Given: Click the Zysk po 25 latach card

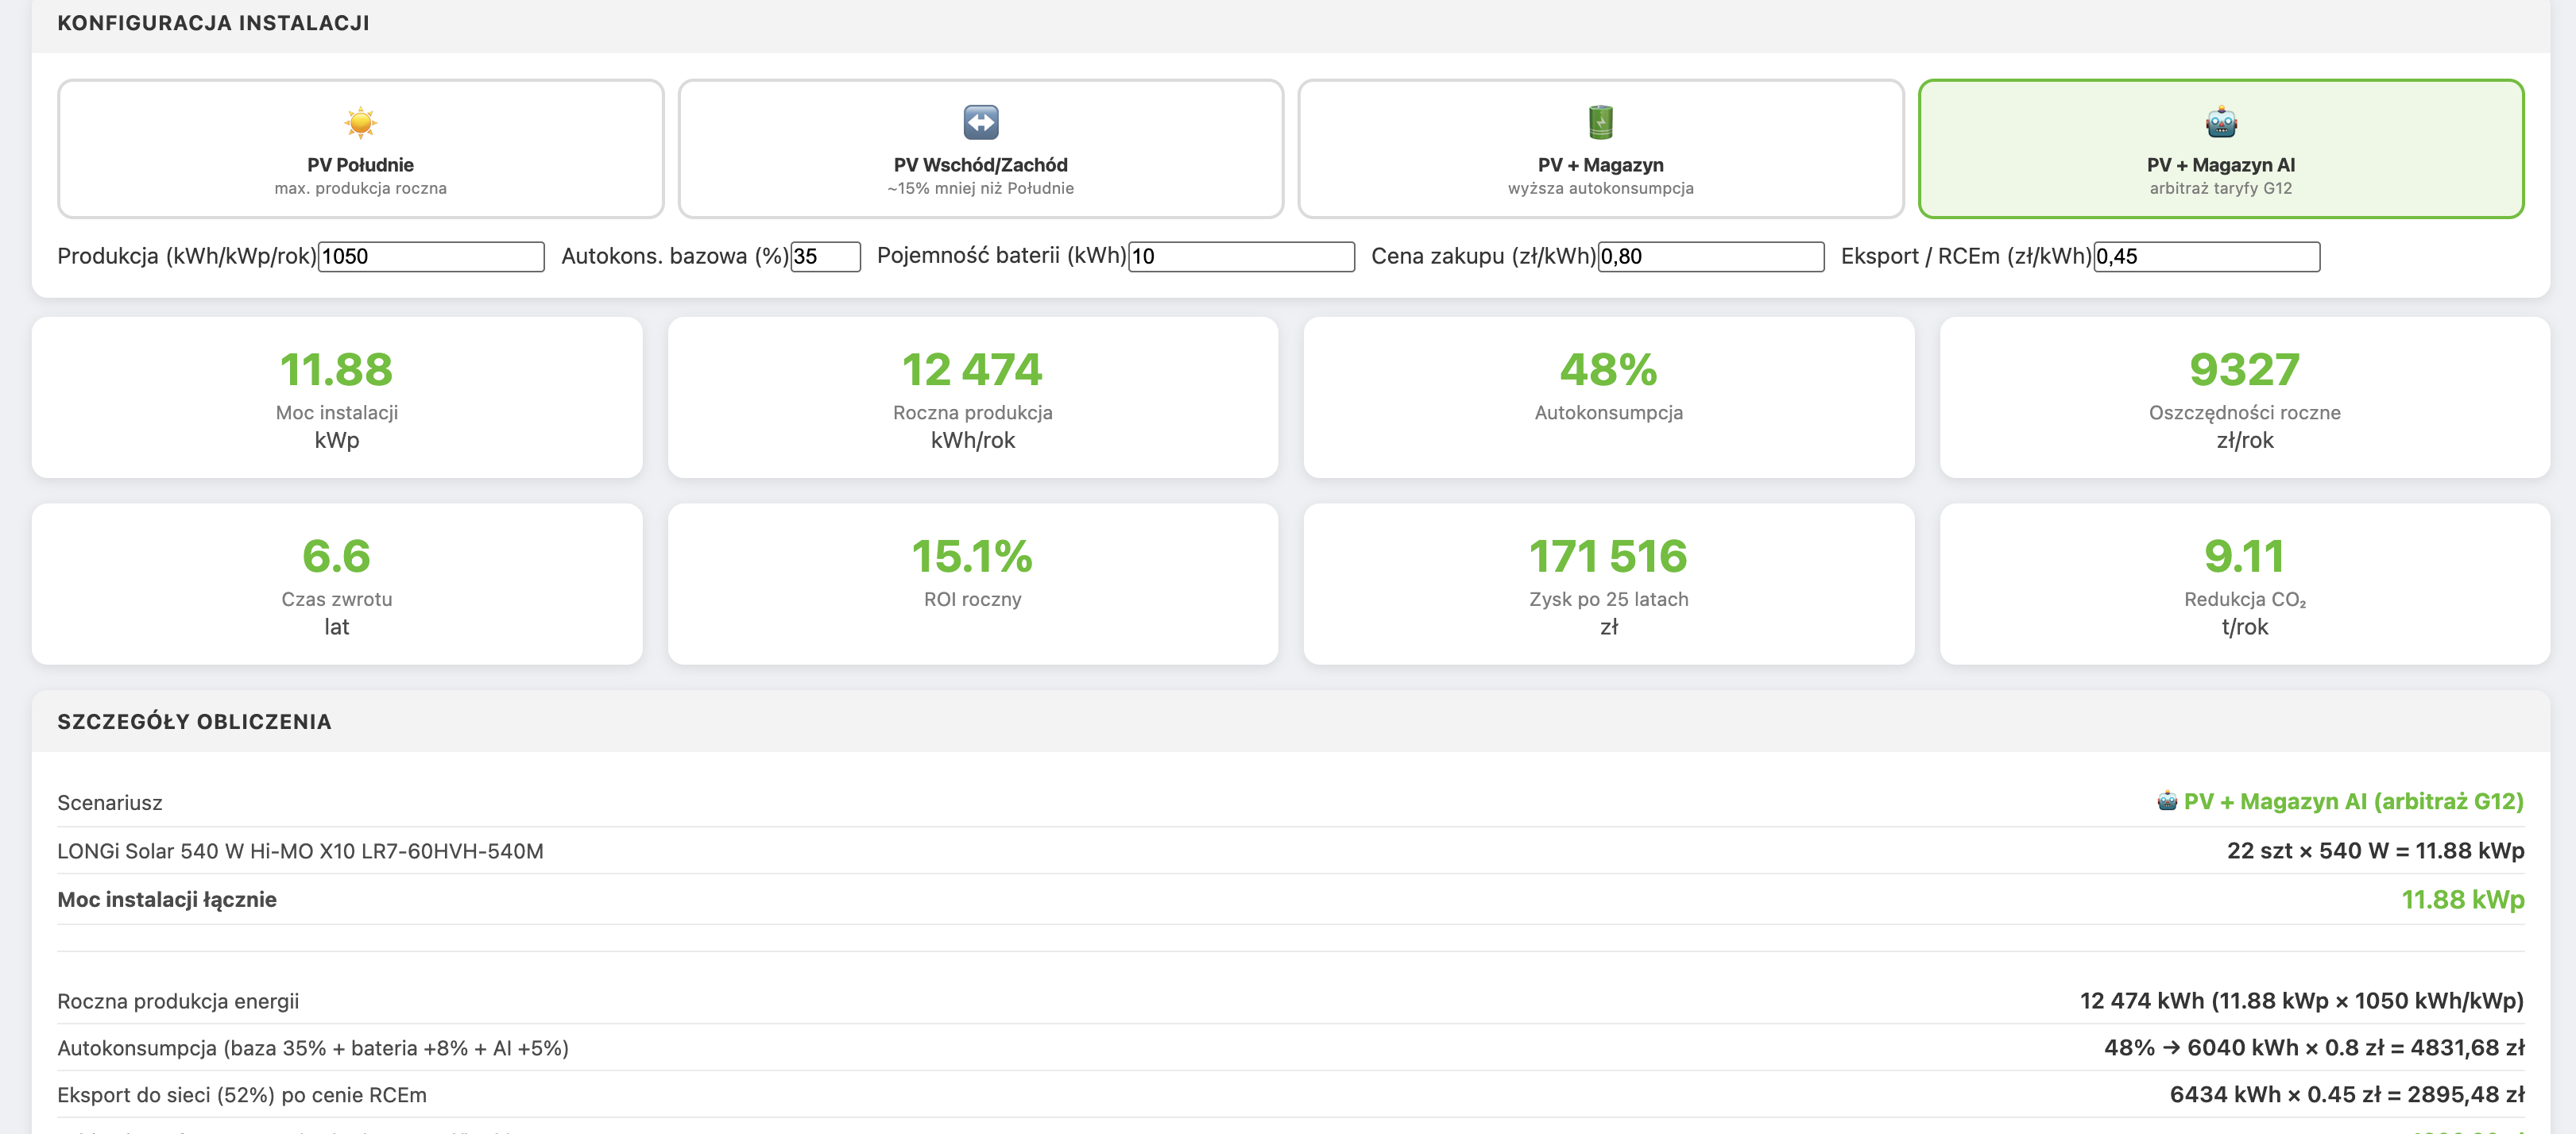Looking at the screenshot, I should (1608, 584).
